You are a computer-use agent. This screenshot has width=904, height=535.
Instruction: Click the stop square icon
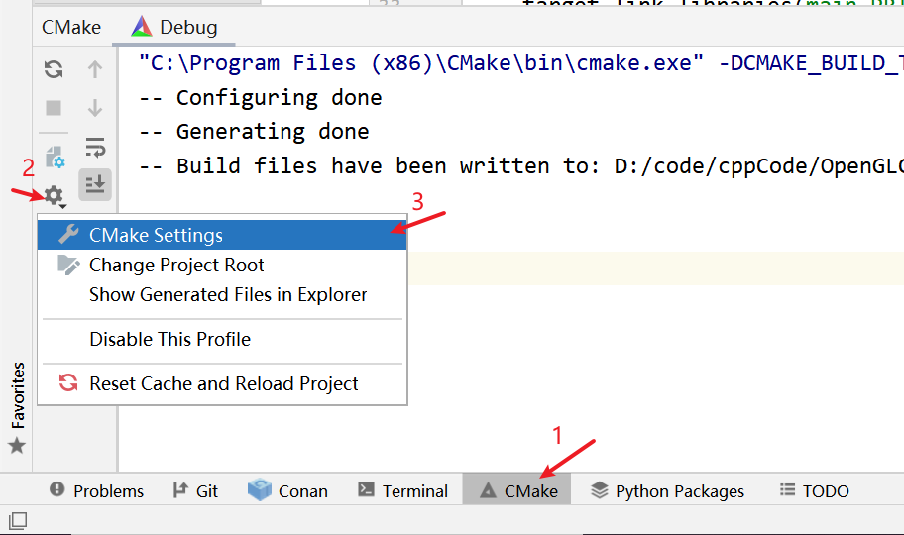(x=54, y=108)
